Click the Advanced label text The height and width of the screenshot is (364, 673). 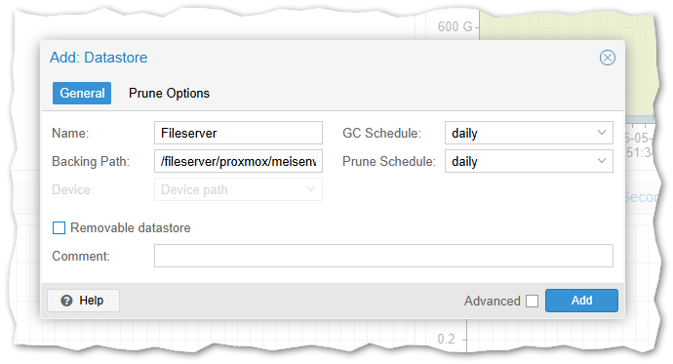pos(493,301)
